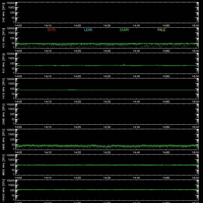Select the 8800 MHz [SFU] axis title
The height and width of the screenshot is (203, 203).
3,165
